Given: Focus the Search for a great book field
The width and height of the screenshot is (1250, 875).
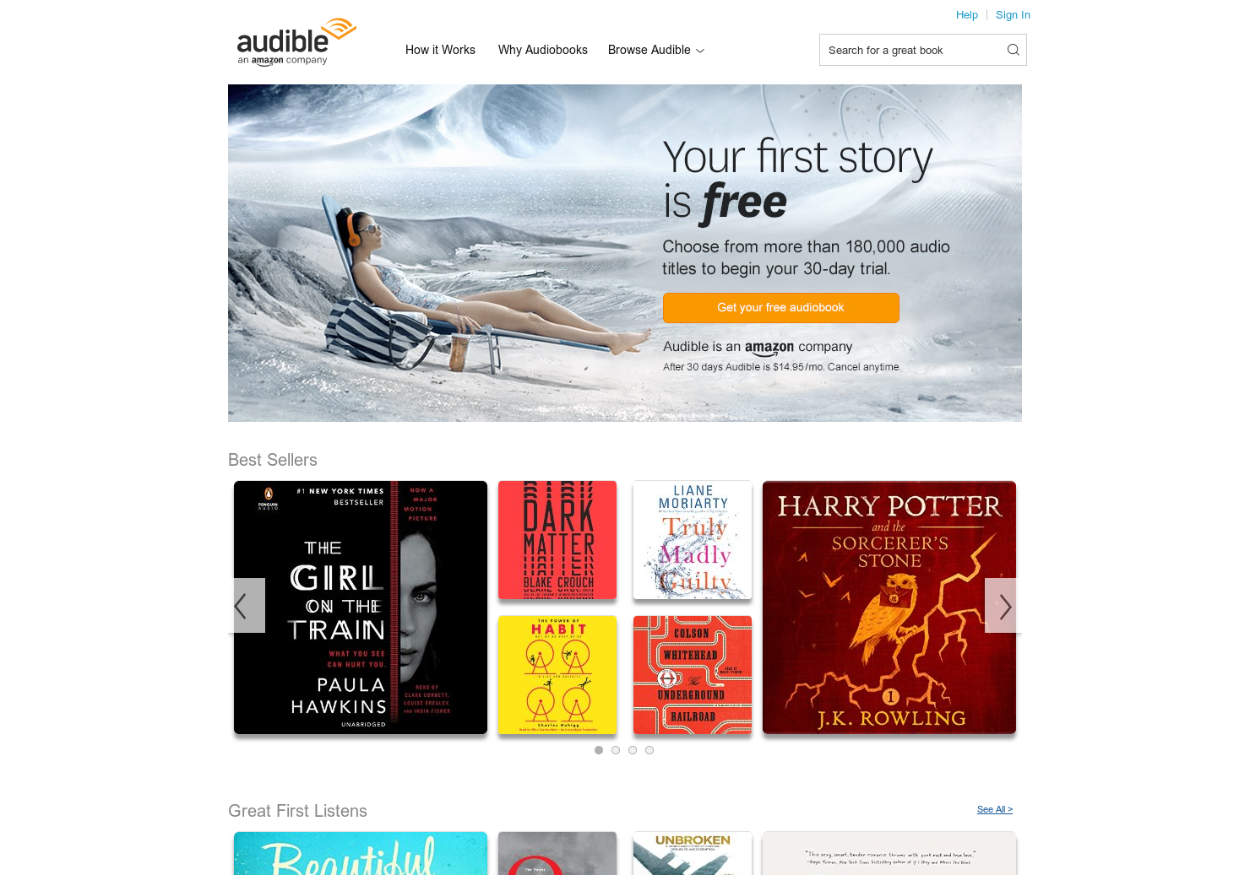Looking at the screenshot, I should (x=912, y=50).
